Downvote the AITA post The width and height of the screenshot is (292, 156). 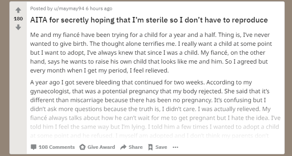pyautogui.click(x=18, y=28)
